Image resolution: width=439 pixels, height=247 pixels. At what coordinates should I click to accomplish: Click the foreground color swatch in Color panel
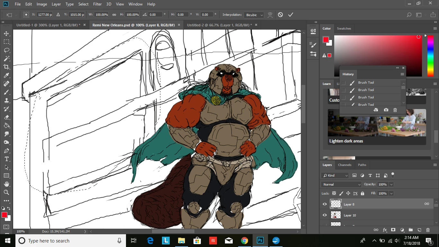pyautogui.click(x=326, y=40)
